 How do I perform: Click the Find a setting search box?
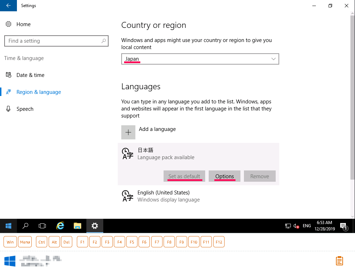[x=56, y=41]
